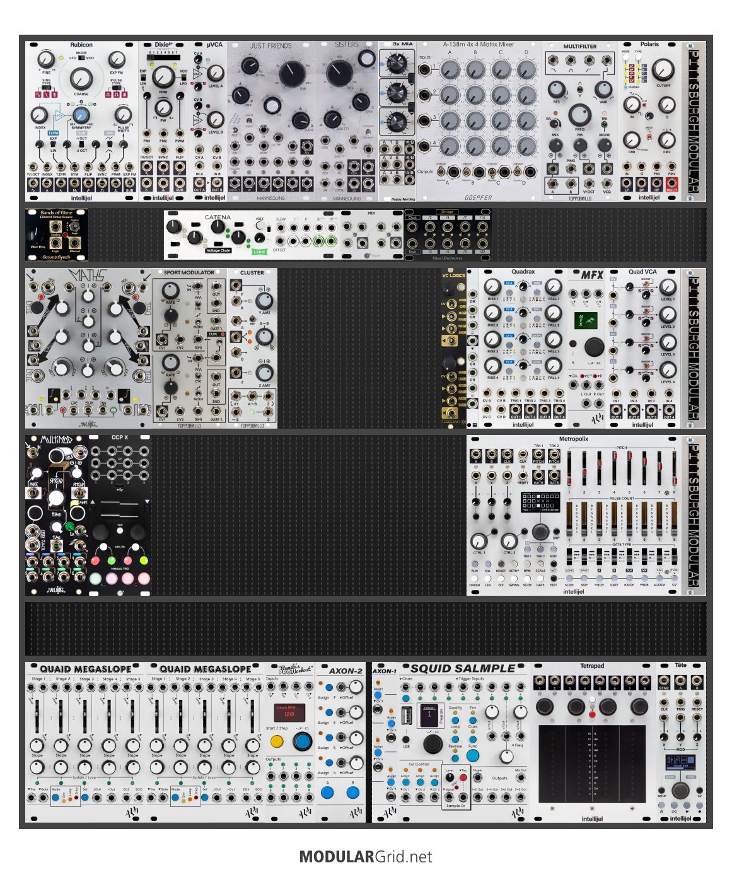Select the Sands of Time module
Image resolution: width=732 pixels, height=870 pixels.
57,235
